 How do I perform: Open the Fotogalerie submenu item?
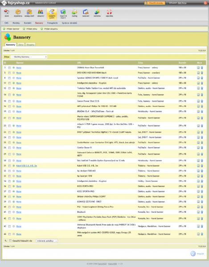52,23
